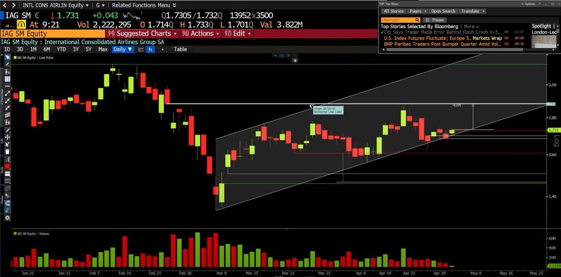Toggle the magnet snap mode
Screen dimensions: 561x277
point(7,203)
